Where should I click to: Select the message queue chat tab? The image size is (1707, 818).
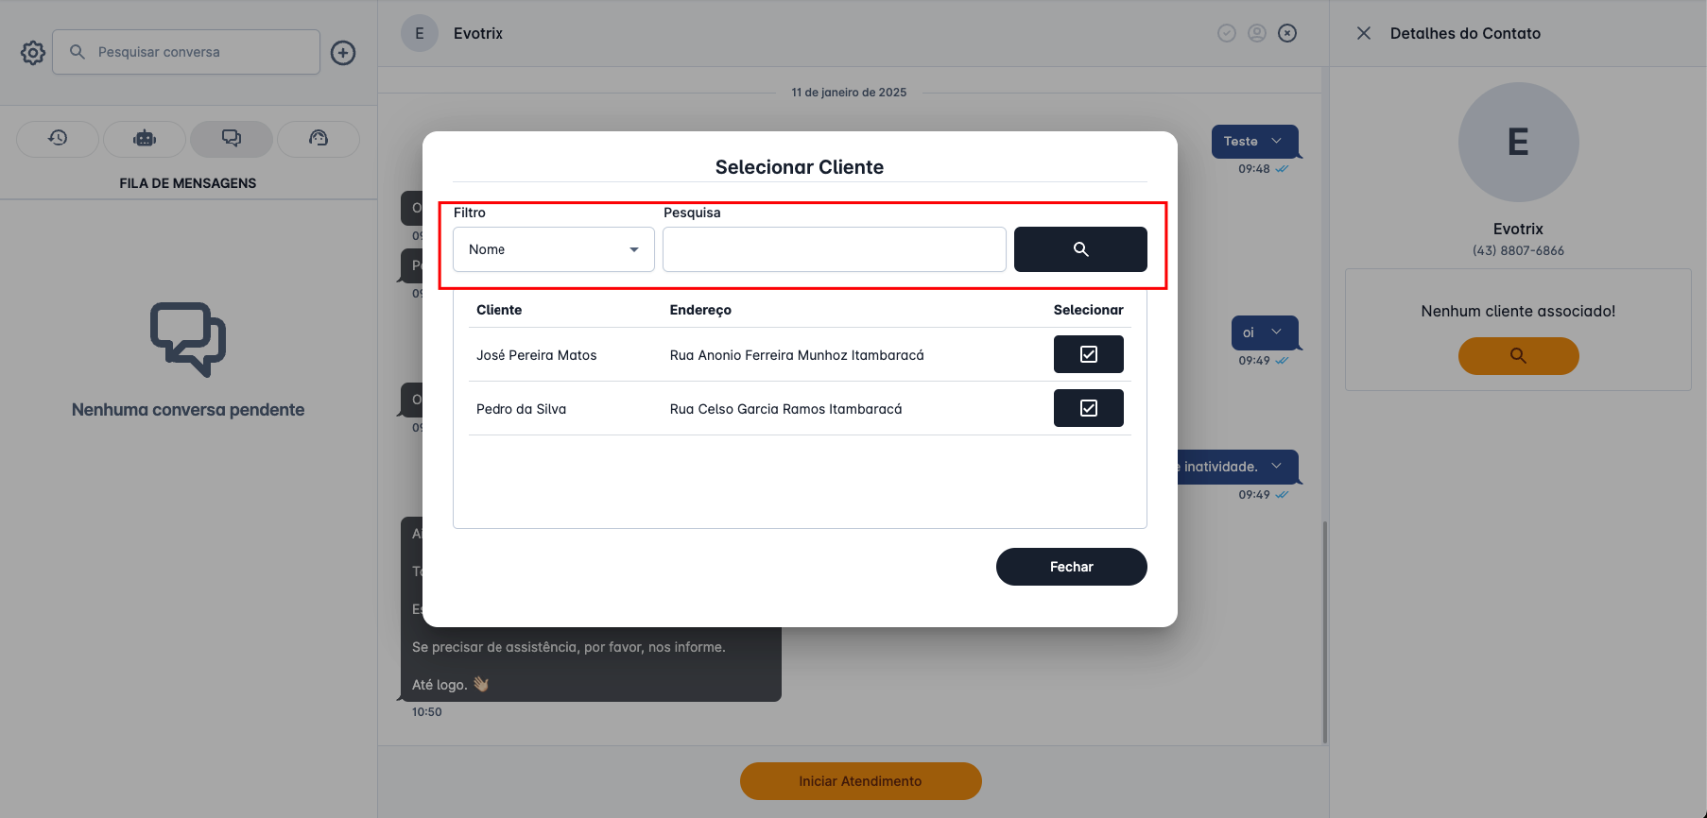point(232,139)
